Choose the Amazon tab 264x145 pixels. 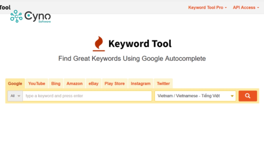[x=74, y=84]
